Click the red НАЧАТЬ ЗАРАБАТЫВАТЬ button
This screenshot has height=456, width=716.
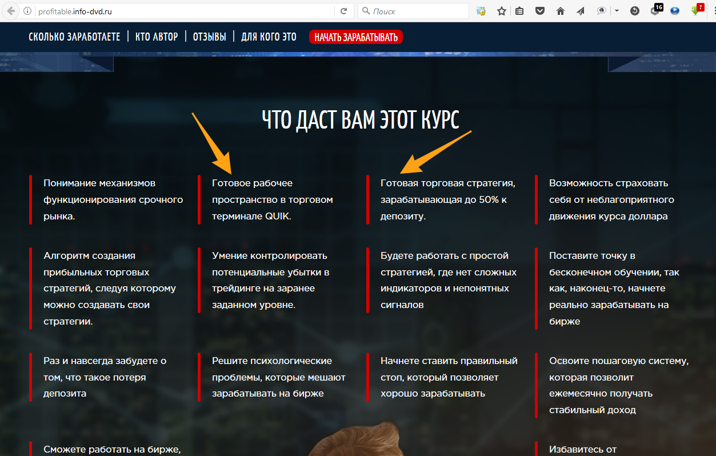point(356,38)
